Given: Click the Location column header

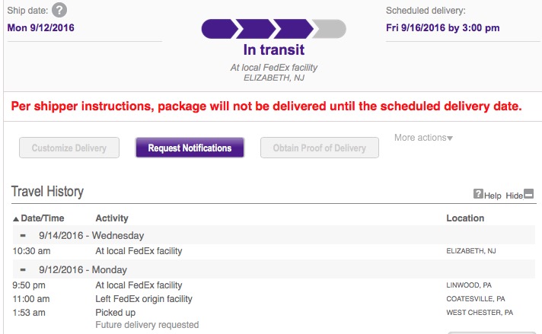Looking at the screenshot, I should coord(465,218).
